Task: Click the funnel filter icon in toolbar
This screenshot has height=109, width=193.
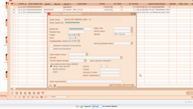Action: tap(43, 93)
